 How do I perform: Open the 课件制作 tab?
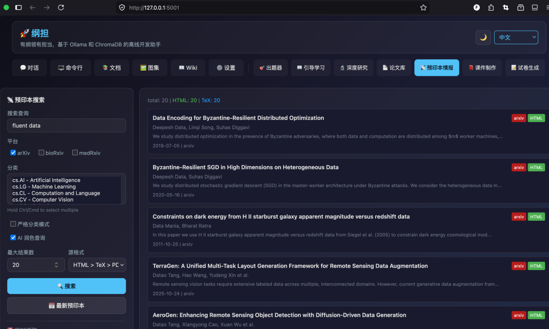[x=482, y=68]
